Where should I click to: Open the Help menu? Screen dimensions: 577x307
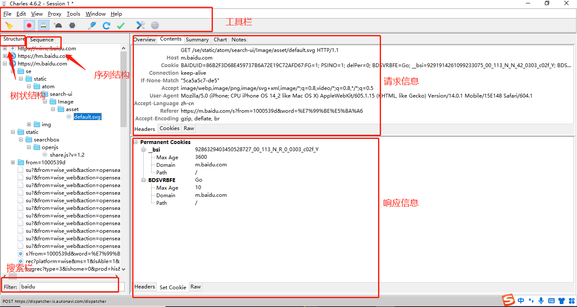(116, 14)
